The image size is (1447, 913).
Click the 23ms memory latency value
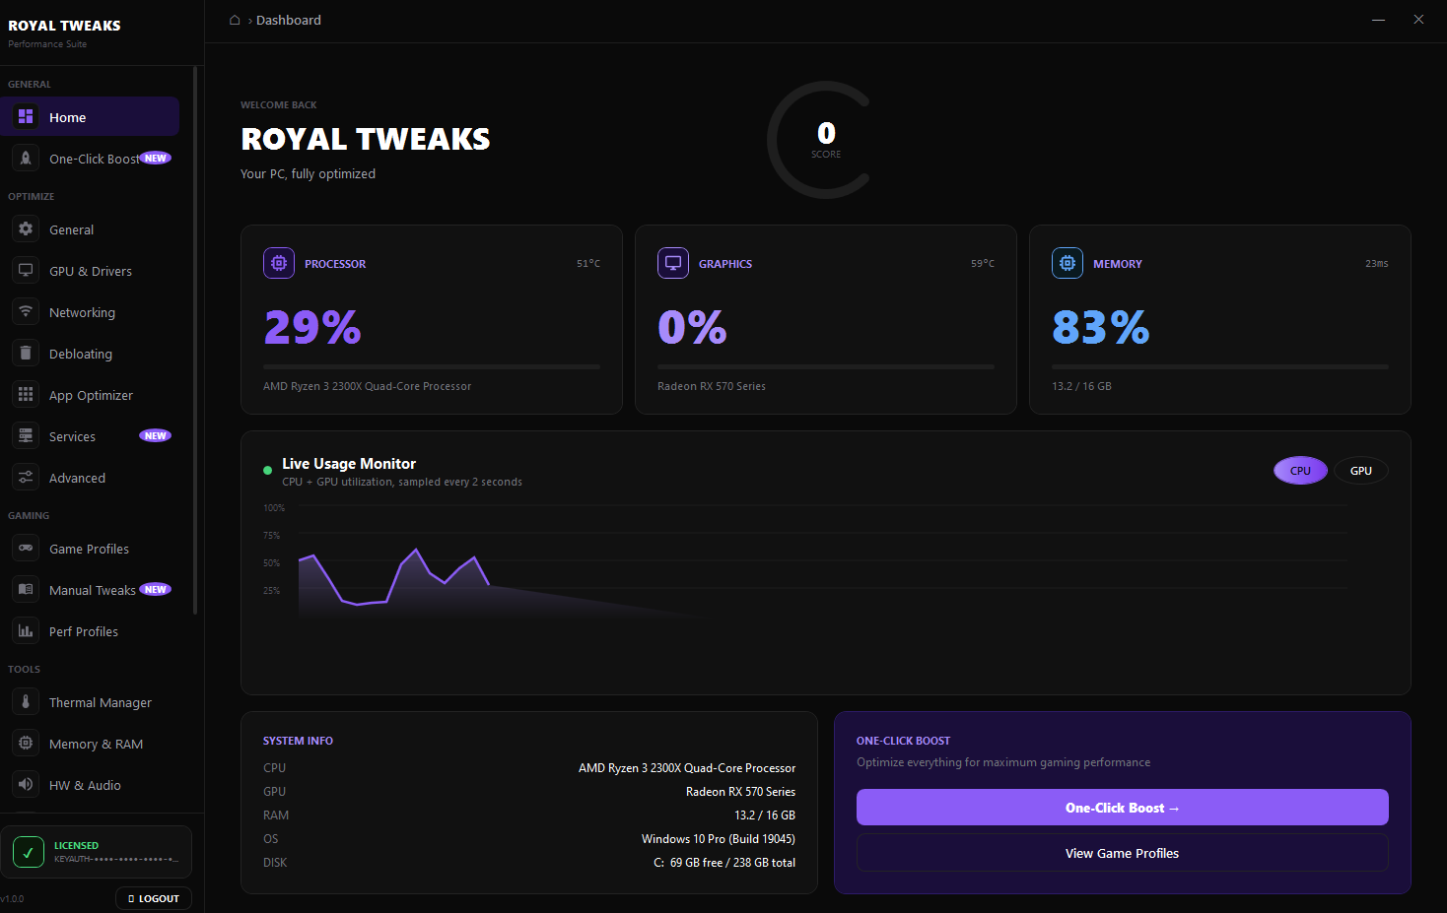(x=1377, y=263)
